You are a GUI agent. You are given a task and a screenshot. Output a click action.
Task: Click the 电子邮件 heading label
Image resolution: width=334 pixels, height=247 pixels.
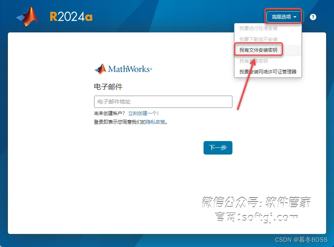[x=108, y=87]
